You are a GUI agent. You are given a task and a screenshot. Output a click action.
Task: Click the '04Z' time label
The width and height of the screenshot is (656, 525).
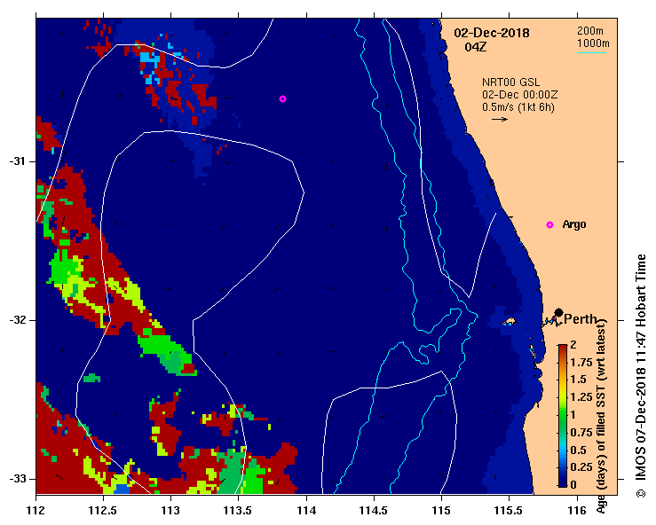[476, 47]
